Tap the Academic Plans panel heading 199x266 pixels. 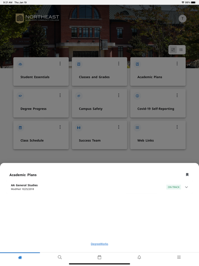pos(23,175)
